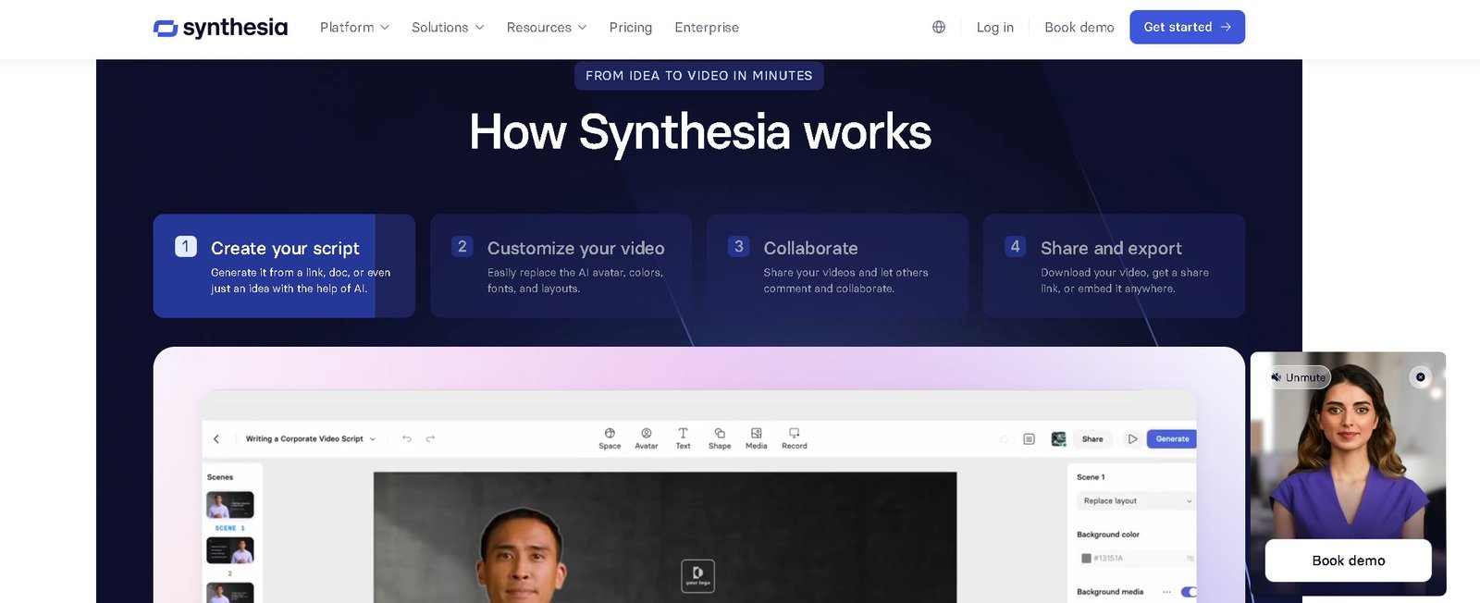This screenshot has width=1480, height=603.
Task: Select the Shape tool in the editor
Action: [720, 438]
